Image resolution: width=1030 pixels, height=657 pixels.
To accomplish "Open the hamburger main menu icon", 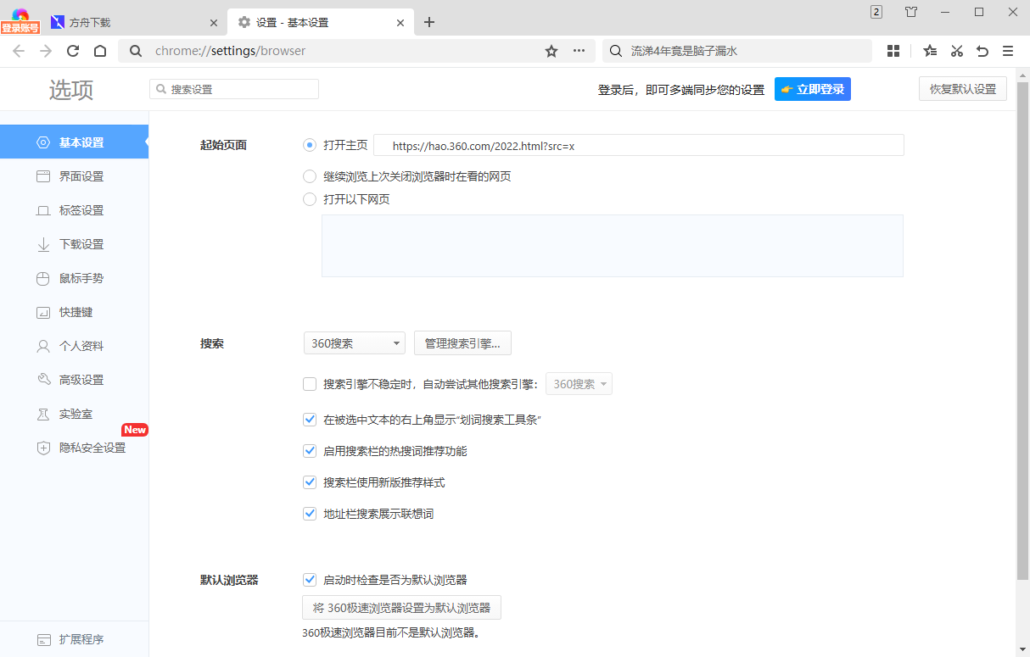I will 1009,51.
